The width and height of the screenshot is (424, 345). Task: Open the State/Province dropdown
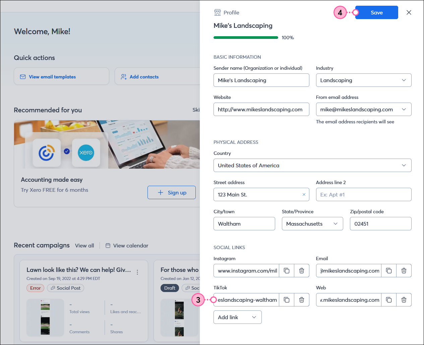[x=312, y=224]
